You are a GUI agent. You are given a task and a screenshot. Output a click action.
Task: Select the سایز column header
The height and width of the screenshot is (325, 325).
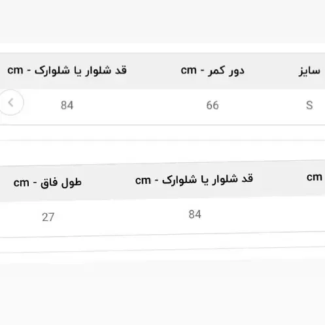pos(309,71)
